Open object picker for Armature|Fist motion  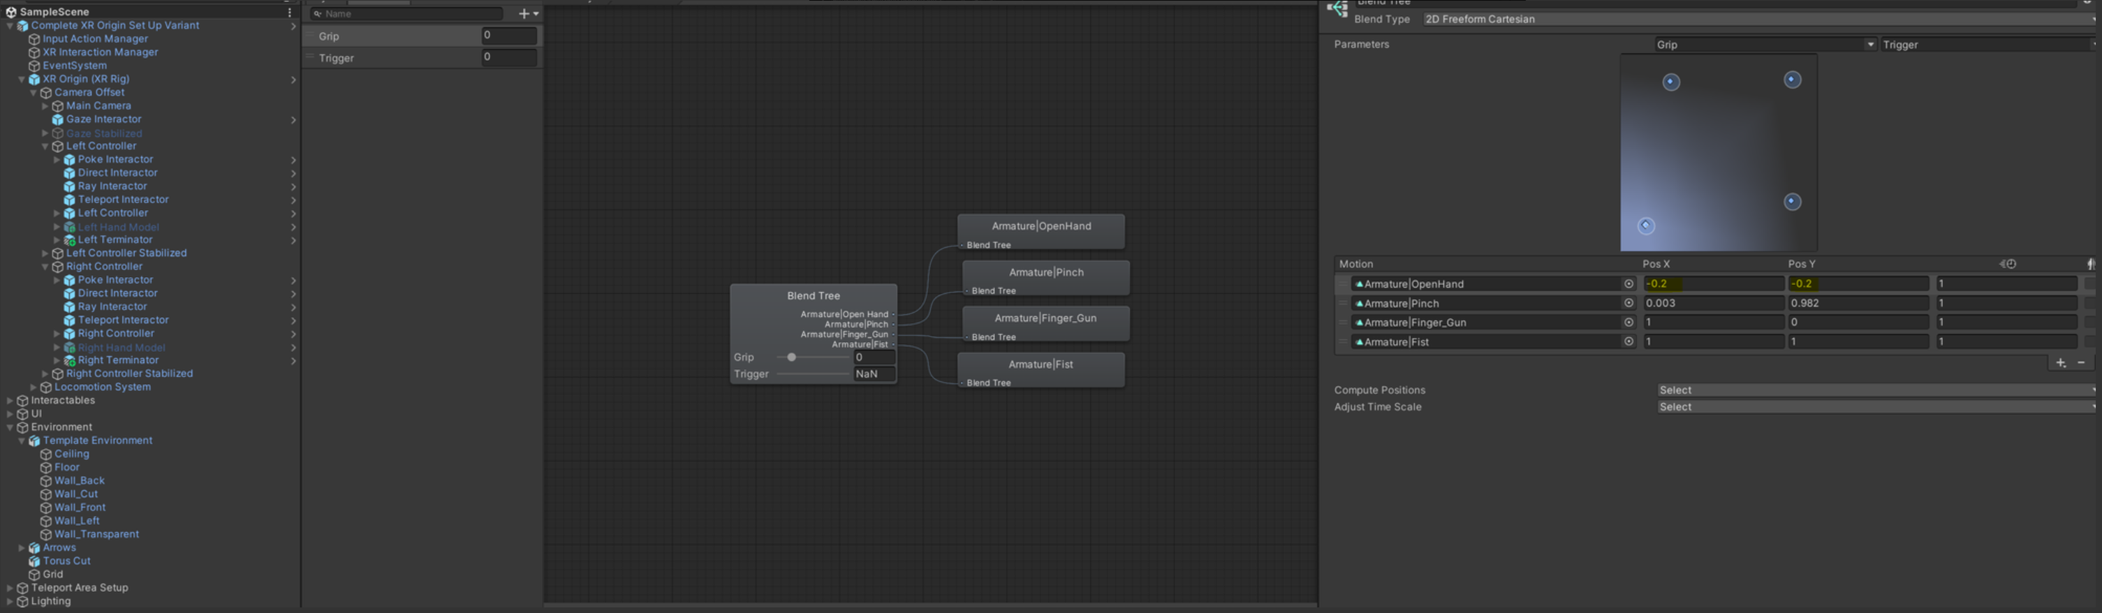(1629, 342)
